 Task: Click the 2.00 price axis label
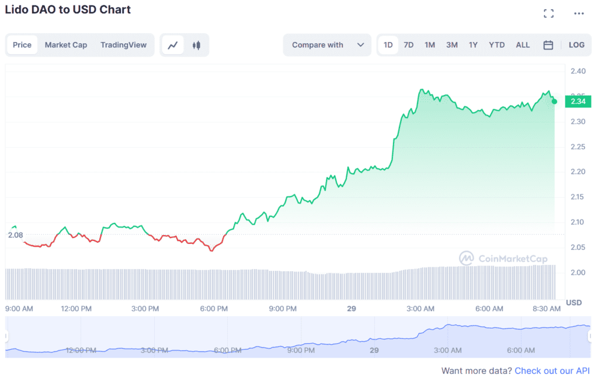click(x=578, y=272)
